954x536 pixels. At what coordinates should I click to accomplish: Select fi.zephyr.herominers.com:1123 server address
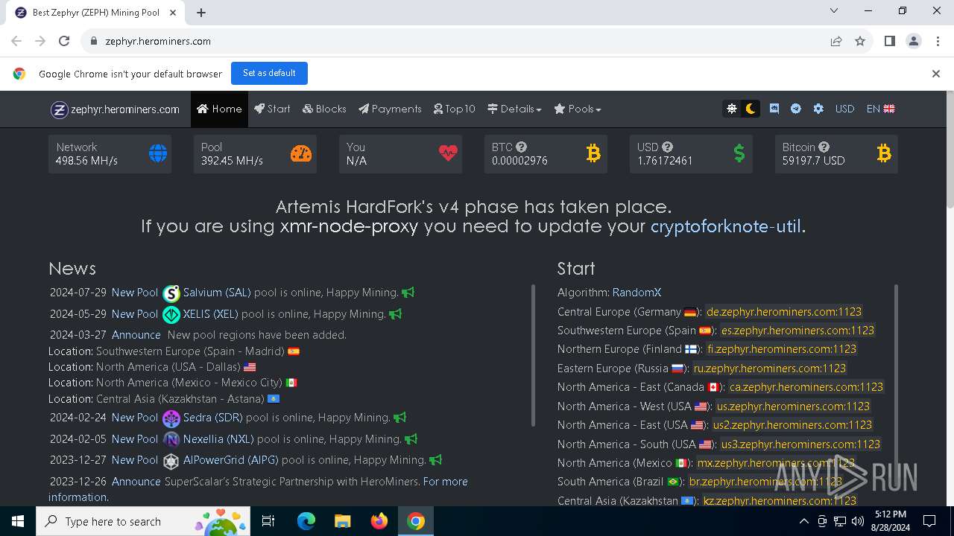(x=782, y=349)
